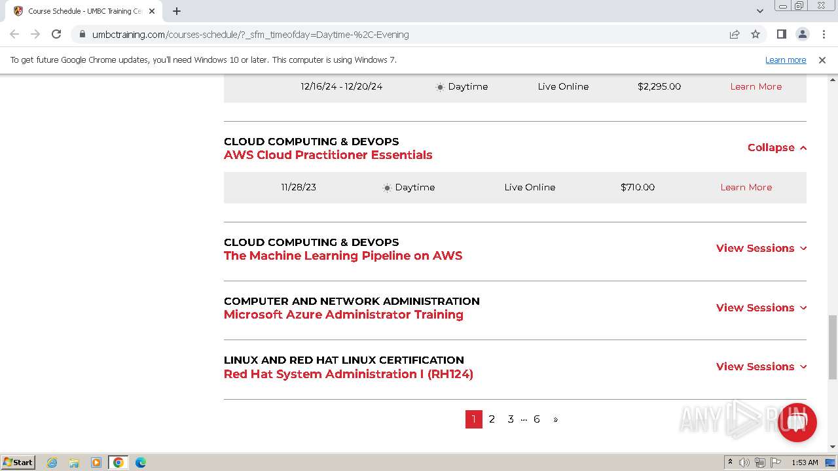Image resolution: width=838 pixels, height=471 pixels.
Task: View site security lock info
Action: coord(82,35)
